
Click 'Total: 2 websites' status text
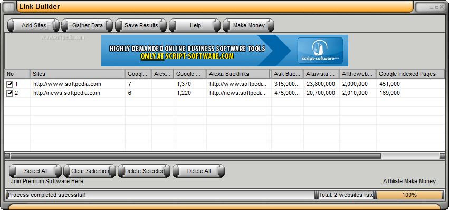[346, 195]
